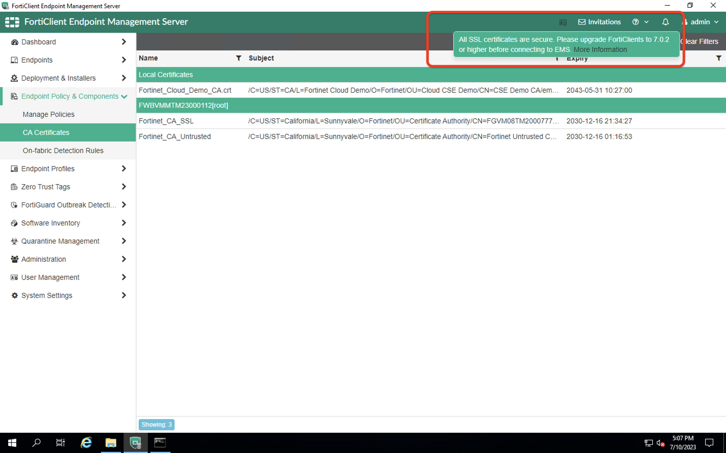This screenshot has width=726, height=453.
Task: Select Fortinet_Cloud_Demo_CA.crt certificate row
Action: coord(431,90)
